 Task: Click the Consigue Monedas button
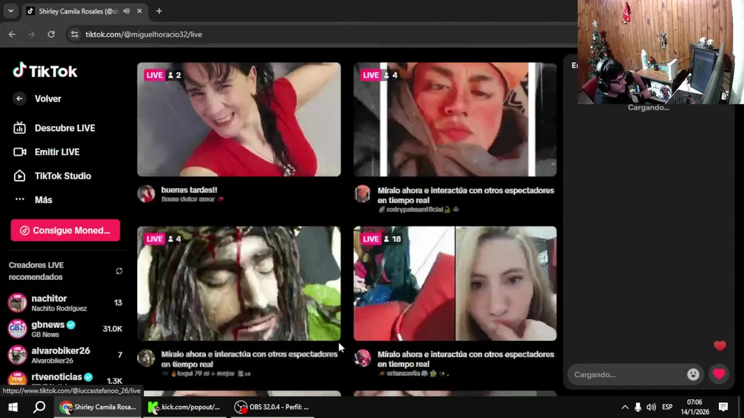point(65,230)
